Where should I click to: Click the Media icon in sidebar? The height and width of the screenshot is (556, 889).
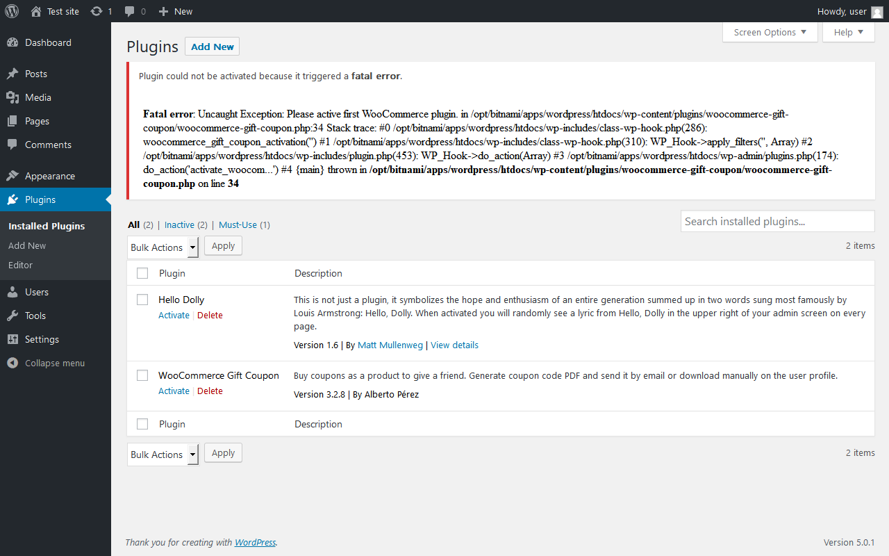click(13, 97)
